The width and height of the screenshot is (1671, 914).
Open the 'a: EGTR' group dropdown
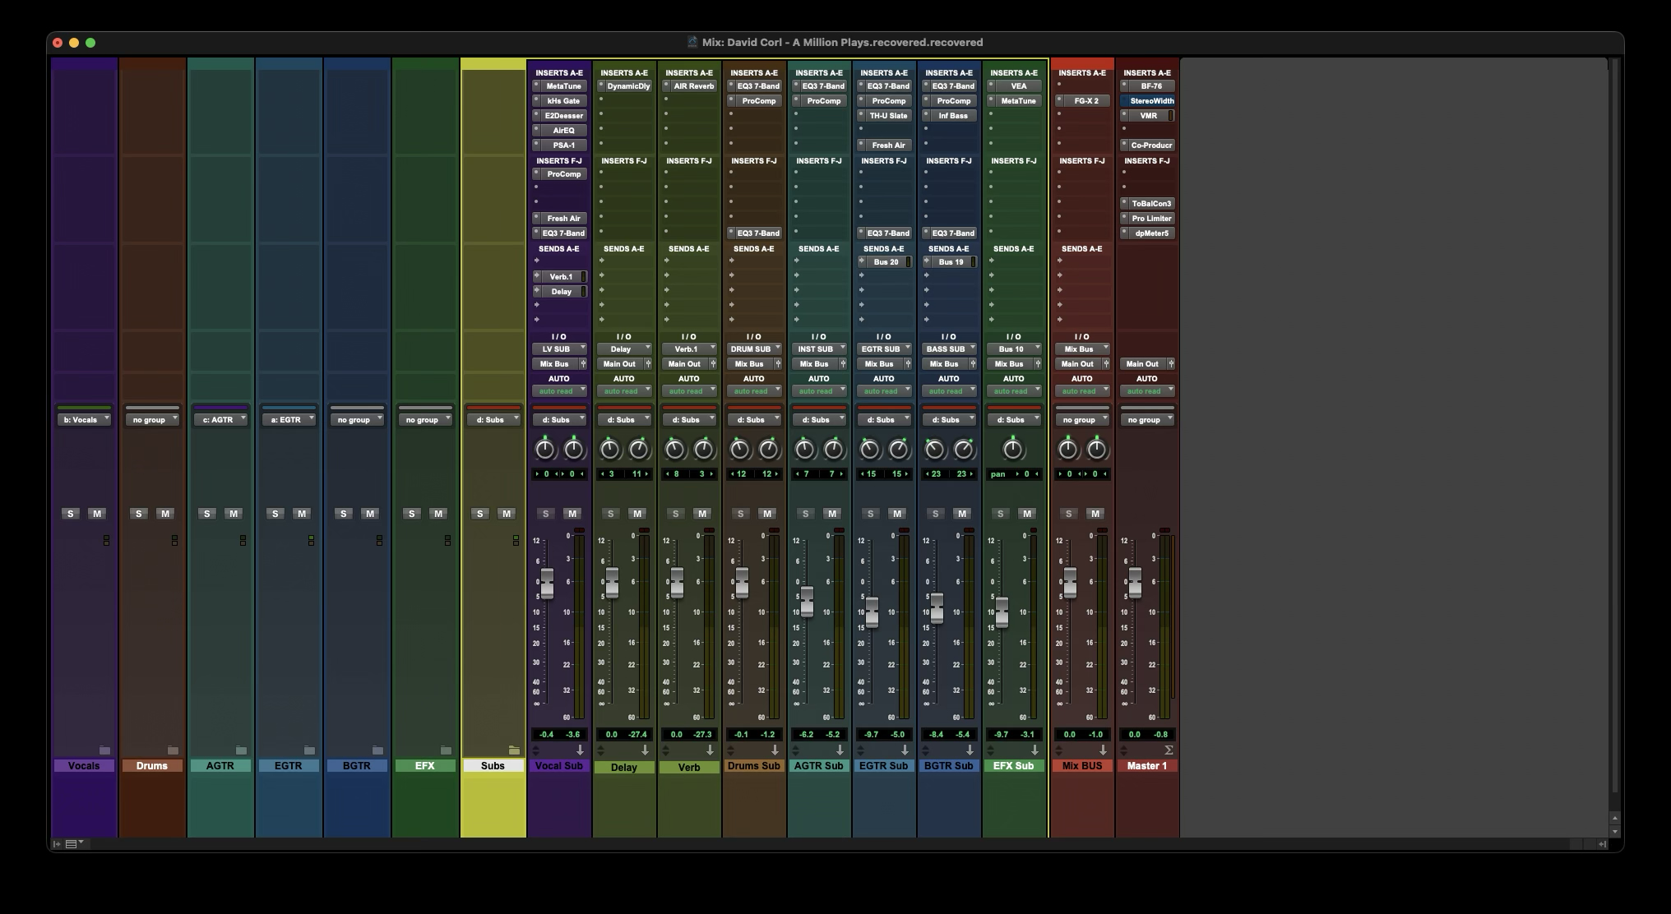[289, 420]
